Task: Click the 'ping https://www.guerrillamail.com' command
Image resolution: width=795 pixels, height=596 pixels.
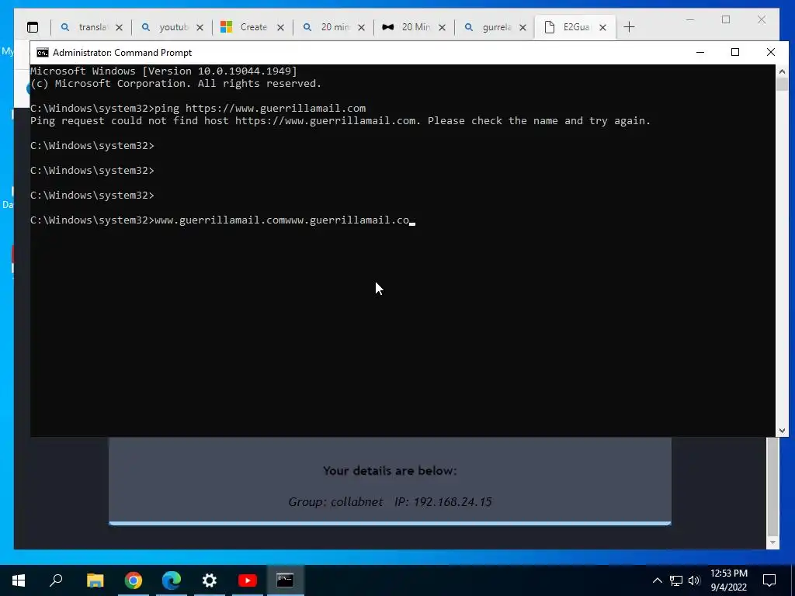Action: click(260, 109)
